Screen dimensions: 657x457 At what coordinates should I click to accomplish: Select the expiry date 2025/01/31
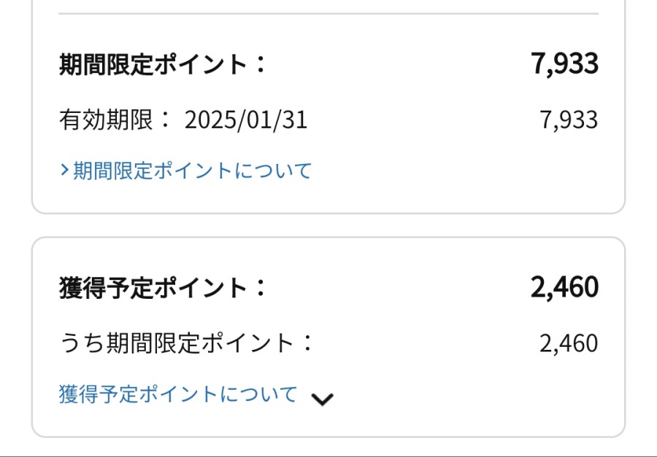[246, 120]
